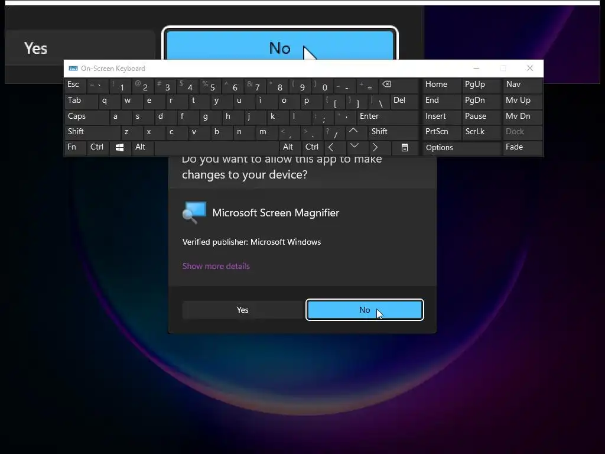Click Yes in the UAC dialog
The height and width of the screenshot is (454, 605).
click(243, 310)
